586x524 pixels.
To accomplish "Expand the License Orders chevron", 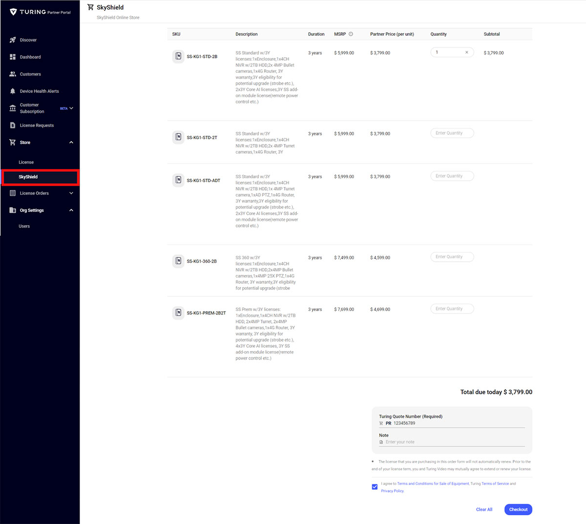I will pos(71,193).
